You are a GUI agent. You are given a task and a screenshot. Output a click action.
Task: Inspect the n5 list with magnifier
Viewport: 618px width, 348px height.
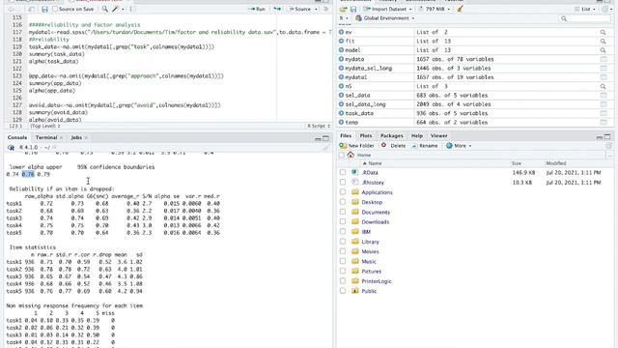coord(603,86)
